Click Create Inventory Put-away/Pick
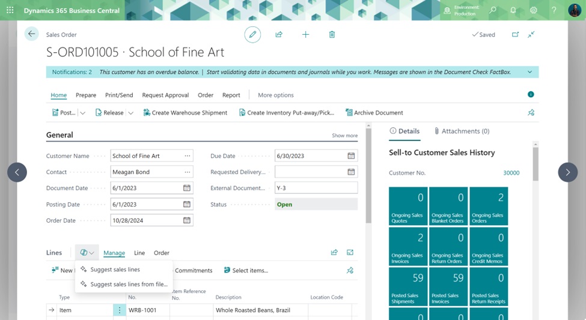Screen dimensions: 586x320 (286, 113)
